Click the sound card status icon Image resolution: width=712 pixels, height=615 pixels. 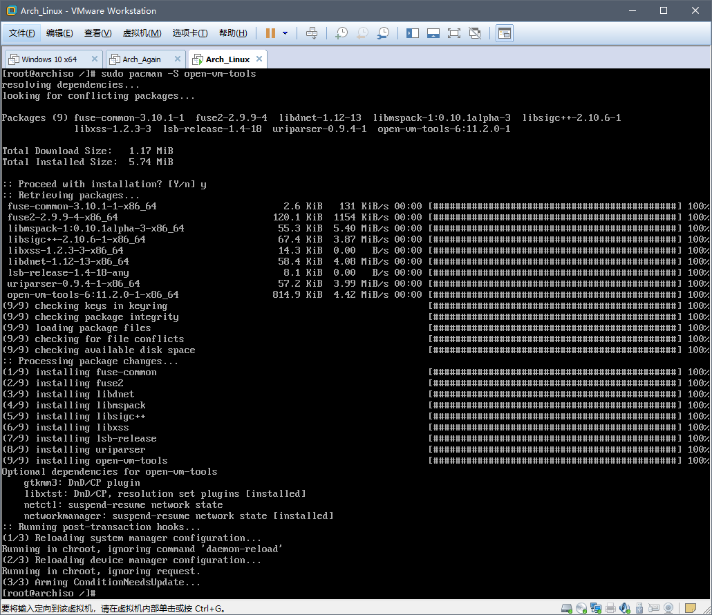625,608
